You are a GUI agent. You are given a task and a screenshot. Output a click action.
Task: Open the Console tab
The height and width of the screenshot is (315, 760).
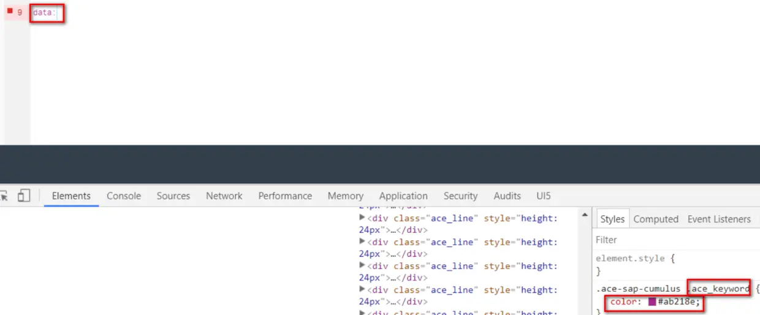[x=124, y=196]
